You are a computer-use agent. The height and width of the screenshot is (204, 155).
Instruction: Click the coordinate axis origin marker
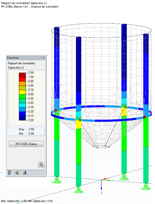(101, 180)
